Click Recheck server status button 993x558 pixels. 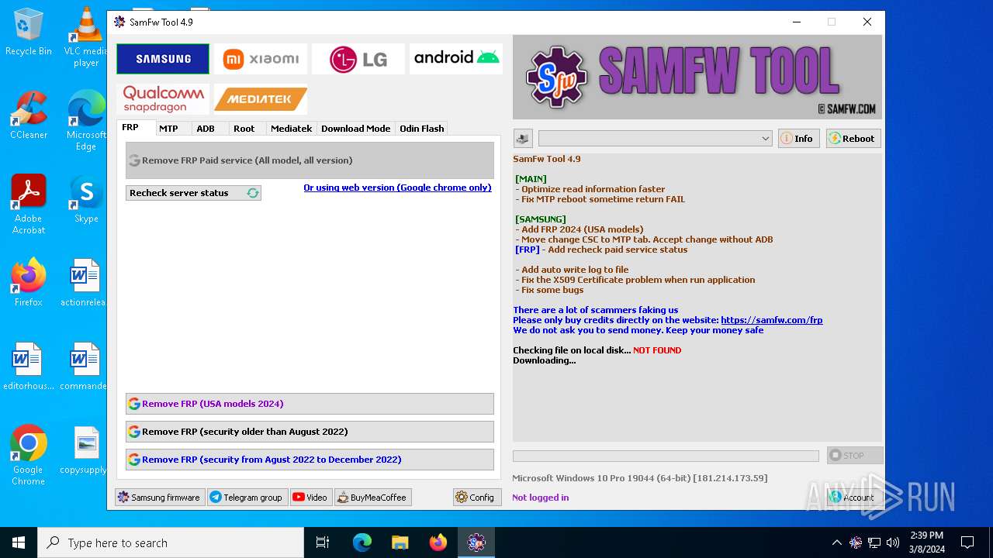[x=194, y=193]
